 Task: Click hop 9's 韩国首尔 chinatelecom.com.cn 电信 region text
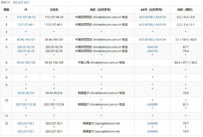[101, 93]
